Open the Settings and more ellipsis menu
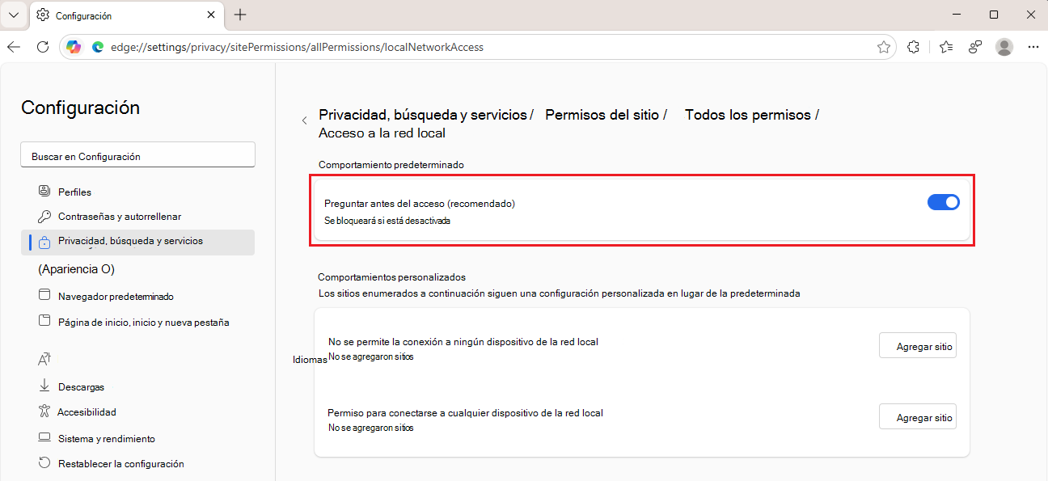1048x481 pixels. pos(1033,47)
